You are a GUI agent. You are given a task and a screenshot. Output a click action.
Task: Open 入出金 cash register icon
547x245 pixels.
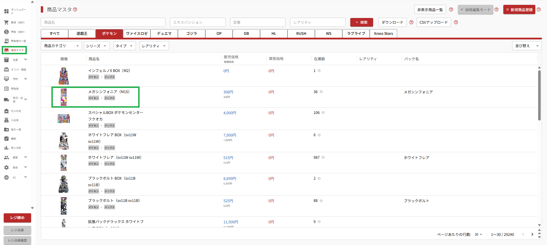pos(6,120)
